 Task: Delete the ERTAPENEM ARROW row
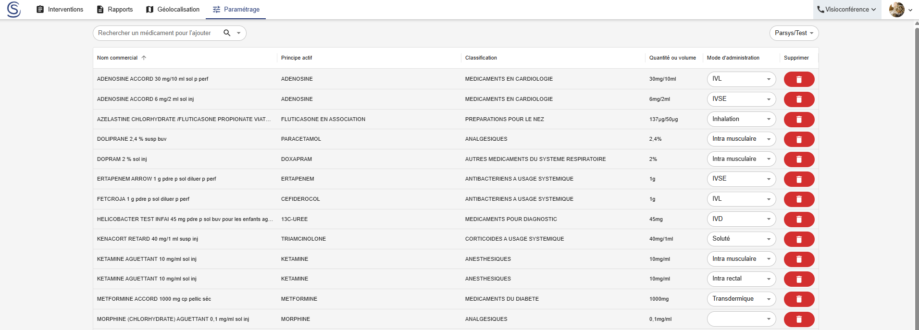click(799, 179)
